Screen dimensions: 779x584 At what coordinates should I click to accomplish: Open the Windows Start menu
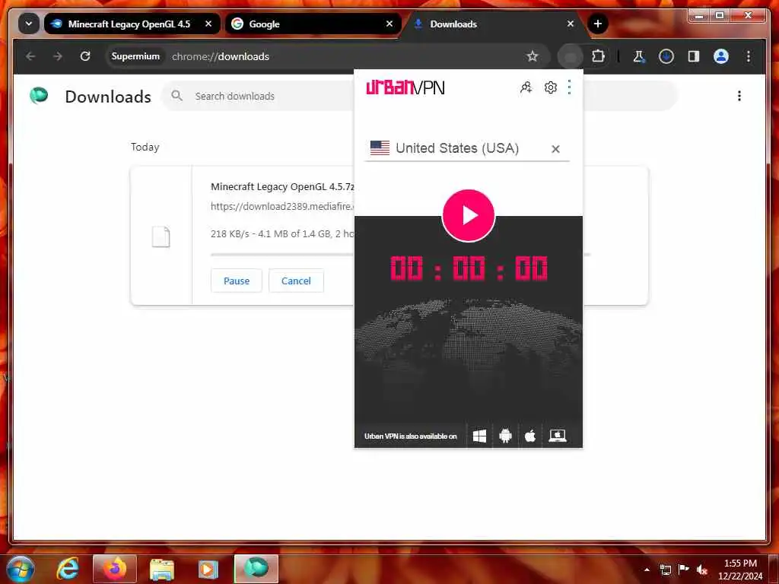(21, 569)
